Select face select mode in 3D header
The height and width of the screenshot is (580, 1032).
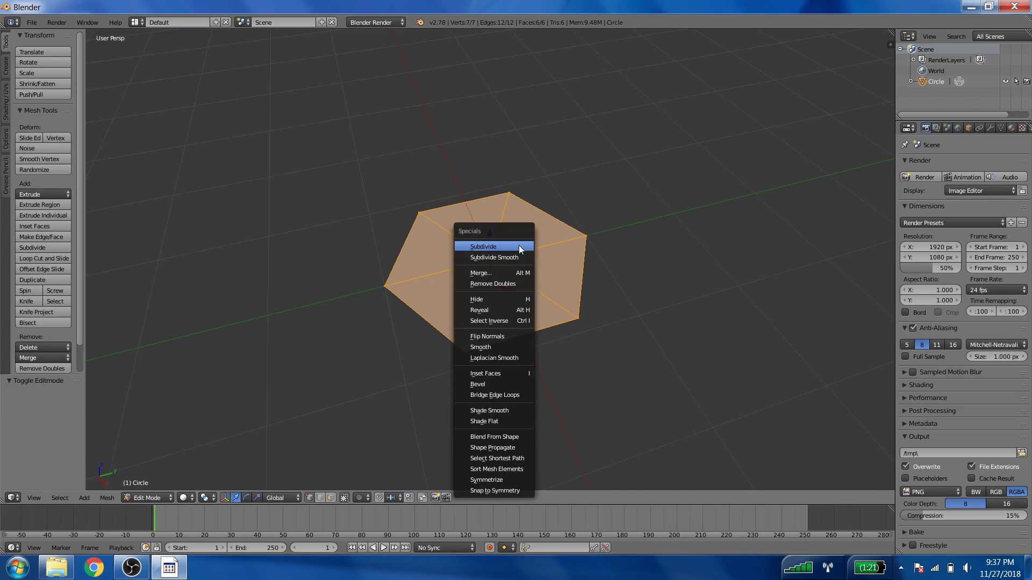tap(331, 497)
